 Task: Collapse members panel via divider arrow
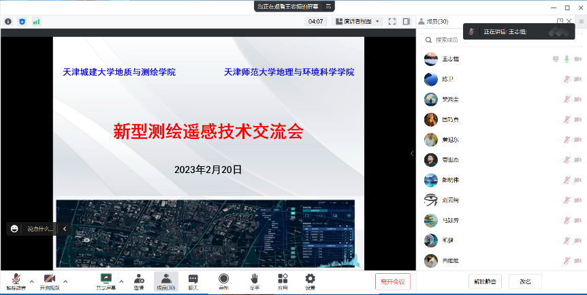(412, 153)
